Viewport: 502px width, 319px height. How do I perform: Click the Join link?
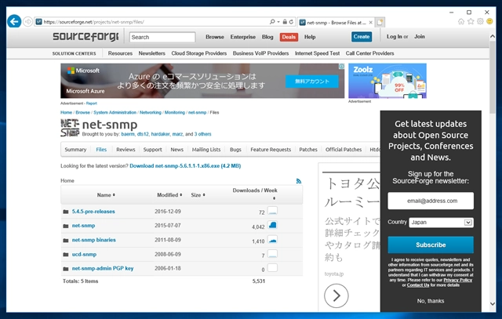[x=420, y=37]
